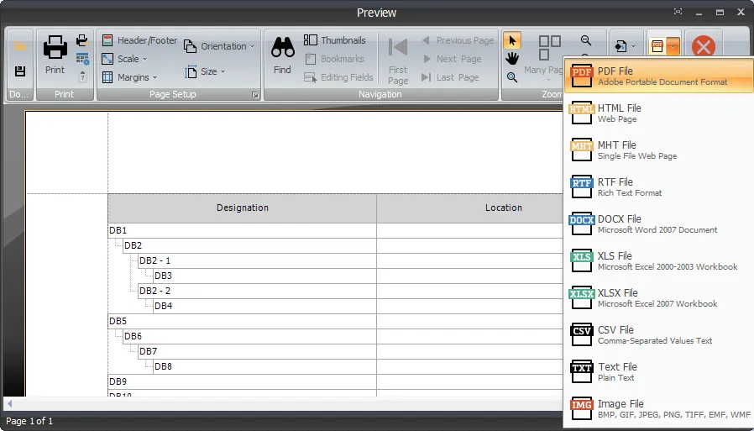The height and width of the screenshot is (431, 754).
Task: Choose XLS File export option
Action: tap(658, 261)
